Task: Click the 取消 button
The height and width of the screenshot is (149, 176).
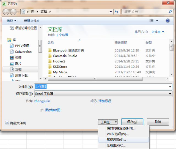Action: pyautogui.click(x=158, y=122)
